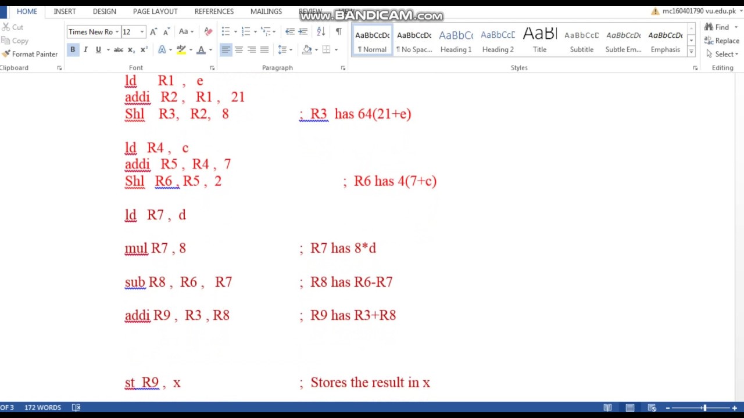The image size is (744, 418).
Task: Expand the Styles gallery
Action: tap(691, 52)
